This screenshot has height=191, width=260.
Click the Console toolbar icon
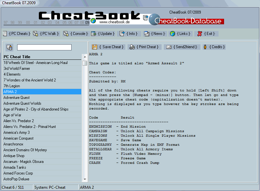66,34
